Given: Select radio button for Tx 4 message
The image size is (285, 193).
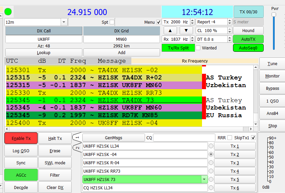Looking at the screenshot, I should [211, 171].
